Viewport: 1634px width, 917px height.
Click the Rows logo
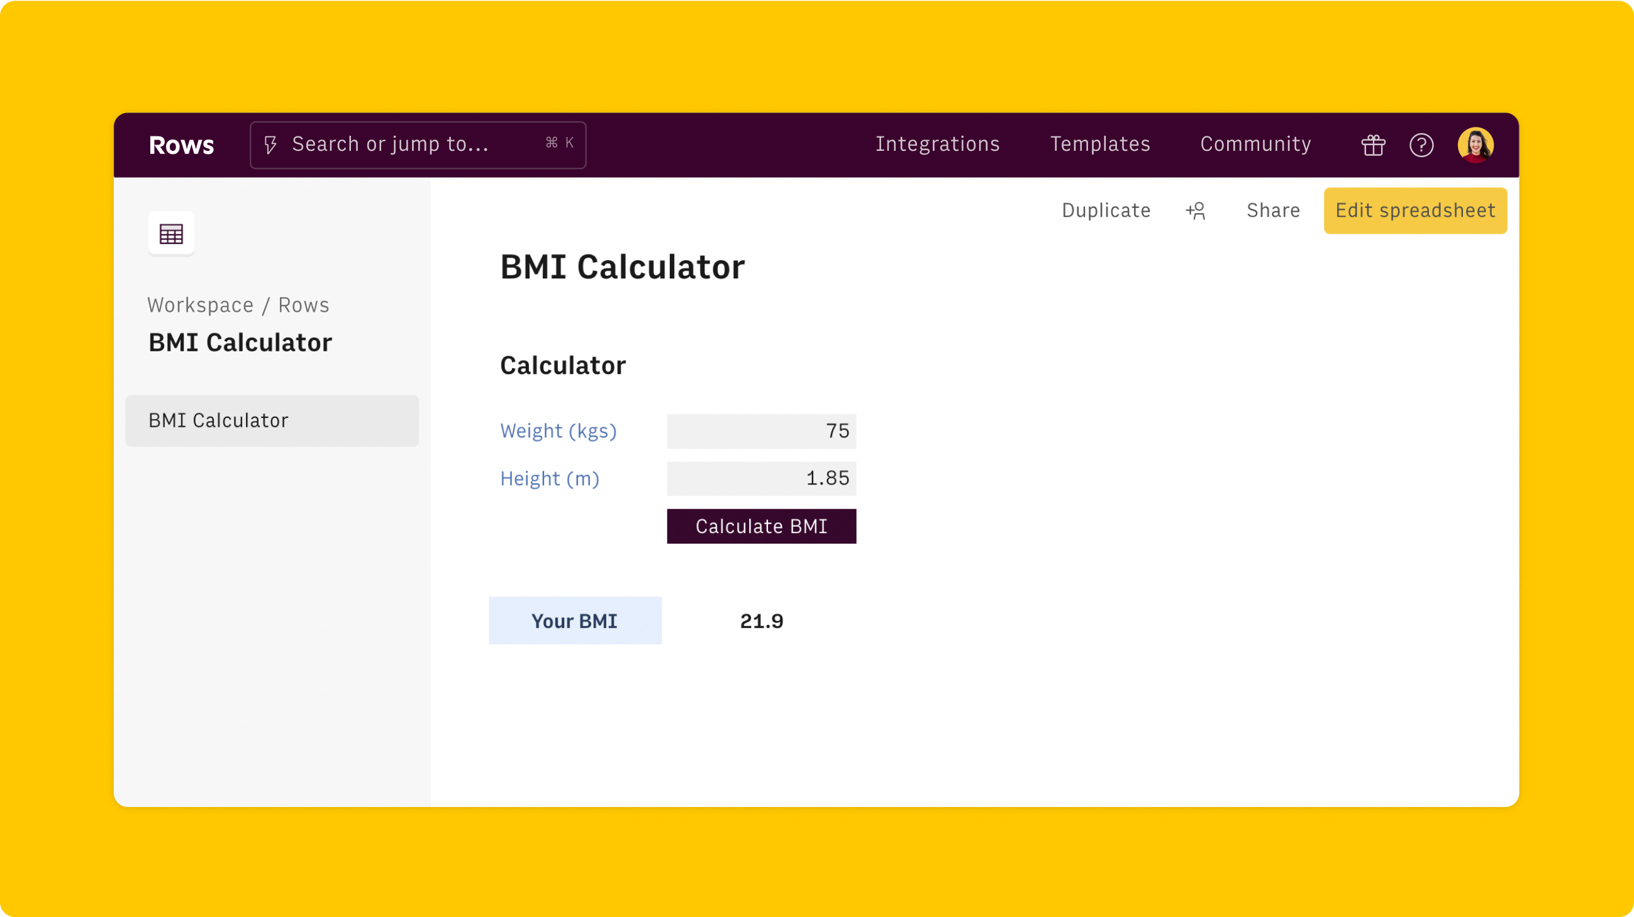[181, 145]
